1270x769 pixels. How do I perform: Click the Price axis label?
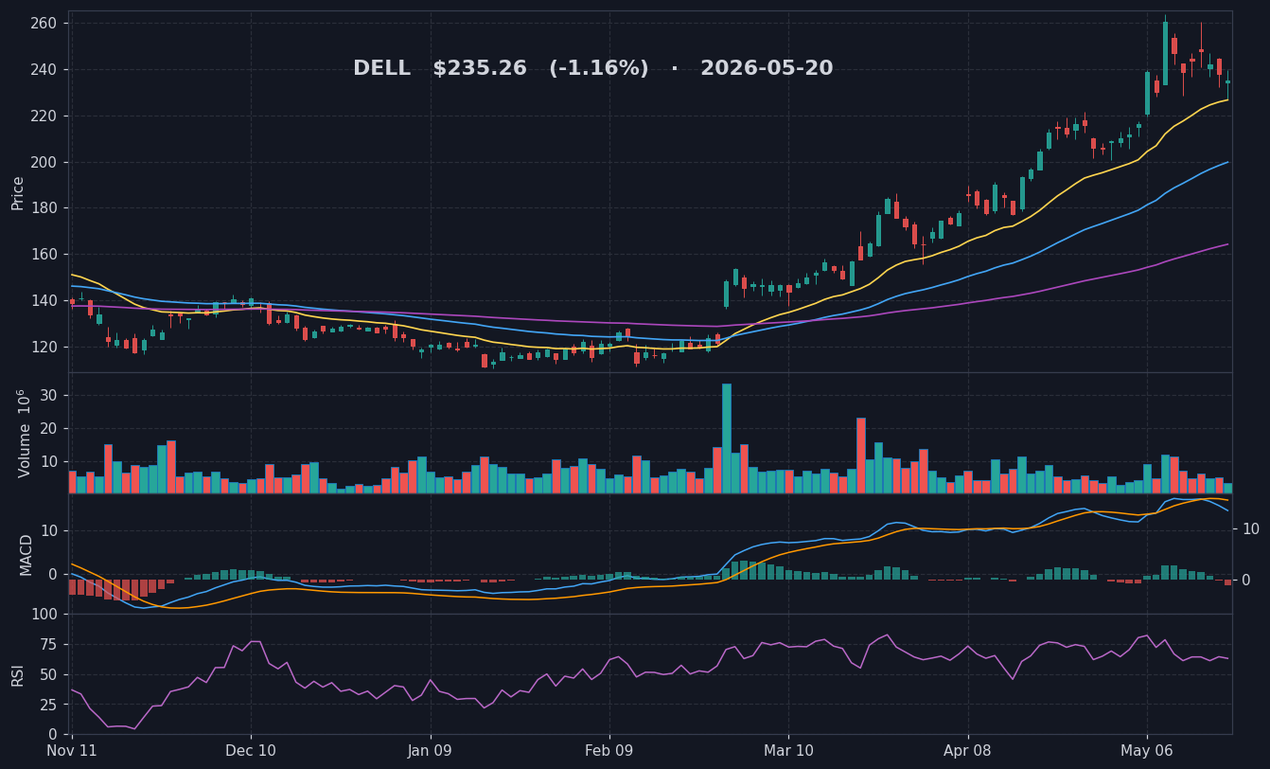tap(18, 192)
